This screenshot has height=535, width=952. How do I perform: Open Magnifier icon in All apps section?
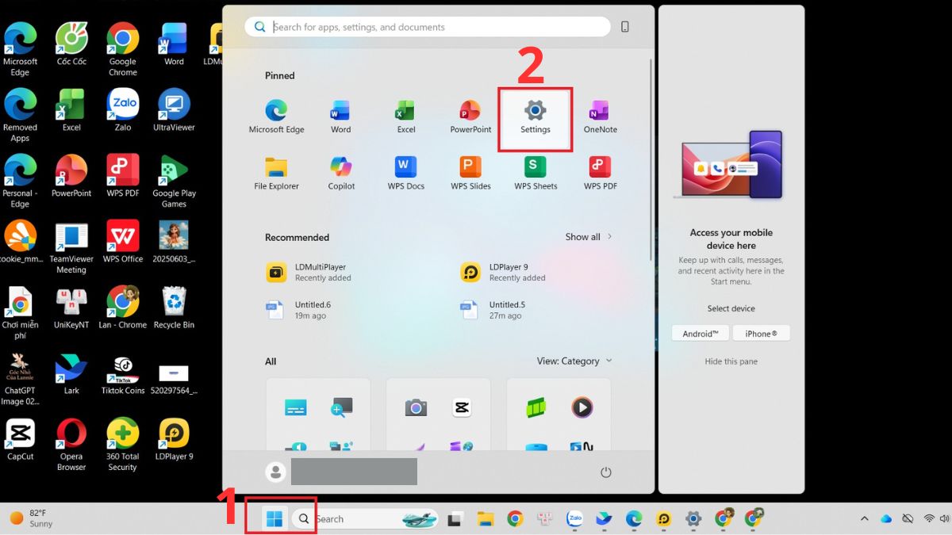coord(342,407)
